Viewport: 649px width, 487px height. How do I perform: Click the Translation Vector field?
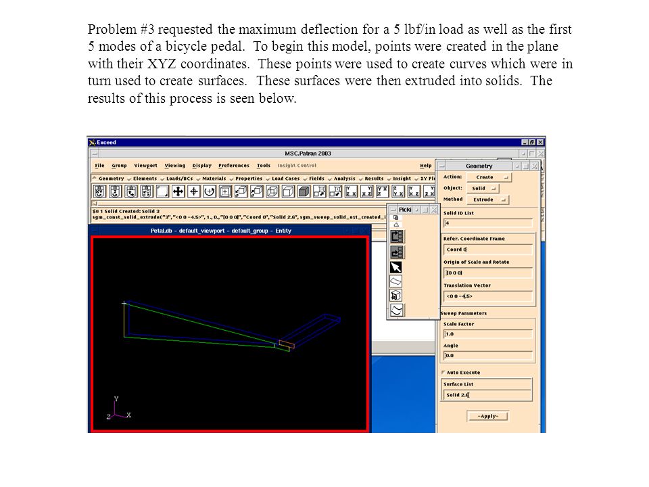click(487, 296)
